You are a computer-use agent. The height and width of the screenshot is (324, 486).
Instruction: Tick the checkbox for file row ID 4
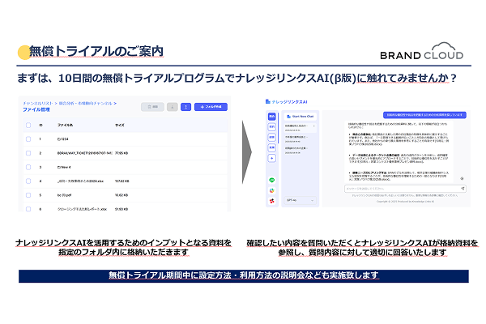click(28, 181)
